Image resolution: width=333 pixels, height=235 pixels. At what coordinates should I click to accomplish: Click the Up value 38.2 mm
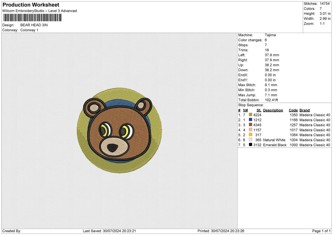point(272,65)
